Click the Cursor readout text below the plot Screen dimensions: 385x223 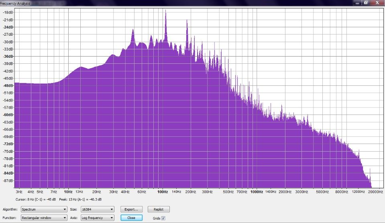(x=36, y=199)
